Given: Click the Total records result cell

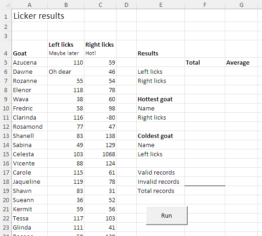Looking at the screenshot, I should click(205, 191).
